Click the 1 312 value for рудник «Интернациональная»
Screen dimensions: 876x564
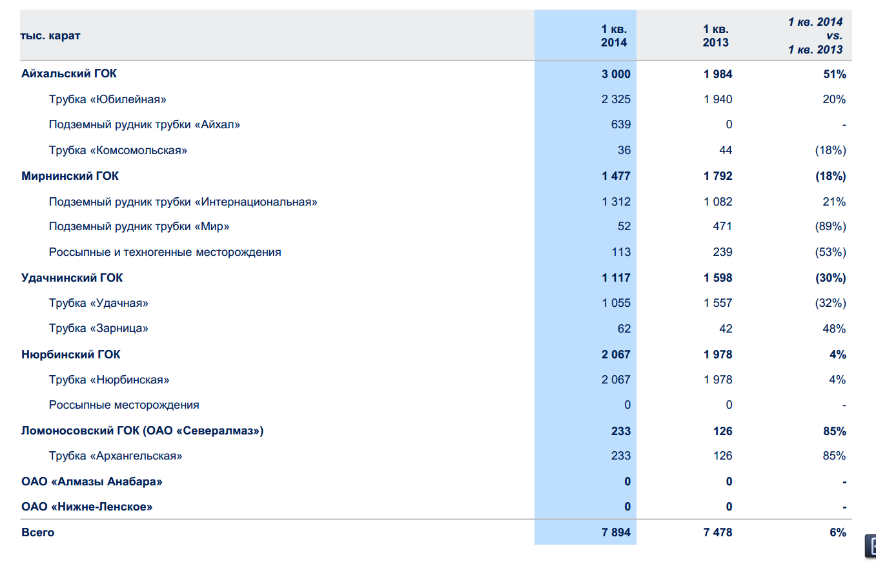click(616, 202)
